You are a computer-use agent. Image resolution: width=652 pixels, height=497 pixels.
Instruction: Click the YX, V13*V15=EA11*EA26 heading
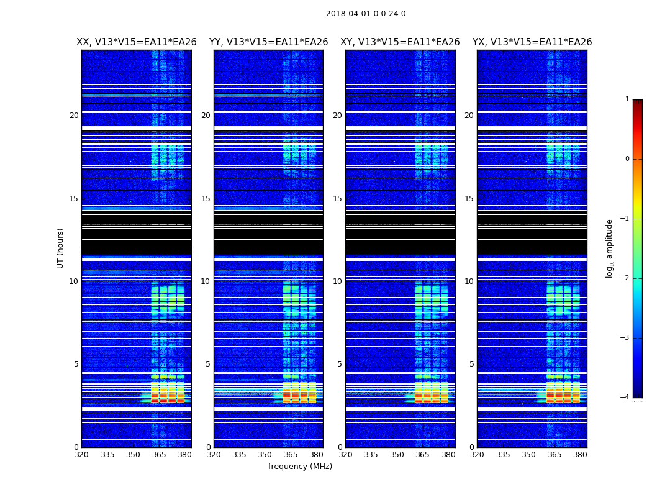(532, 42)
